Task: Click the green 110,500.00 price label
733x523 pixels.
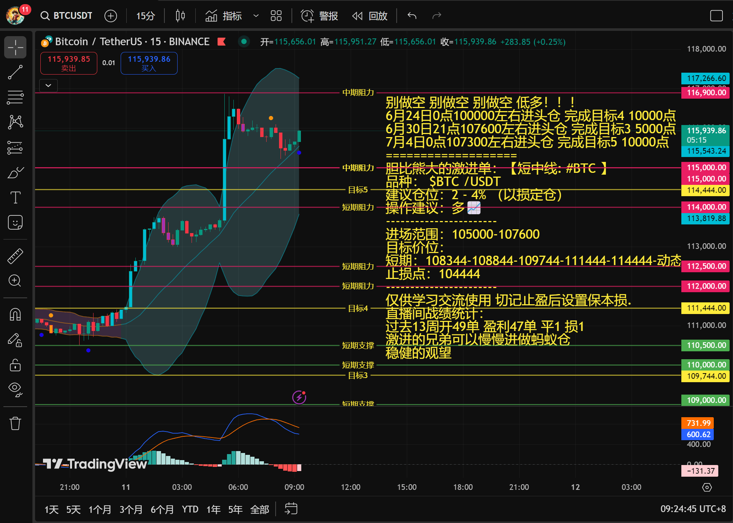Action: 705,345
